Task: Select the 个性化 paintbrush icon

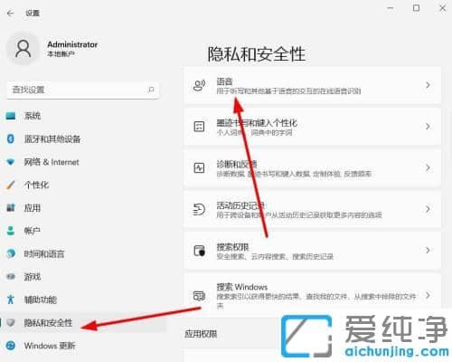Action: 11,185
